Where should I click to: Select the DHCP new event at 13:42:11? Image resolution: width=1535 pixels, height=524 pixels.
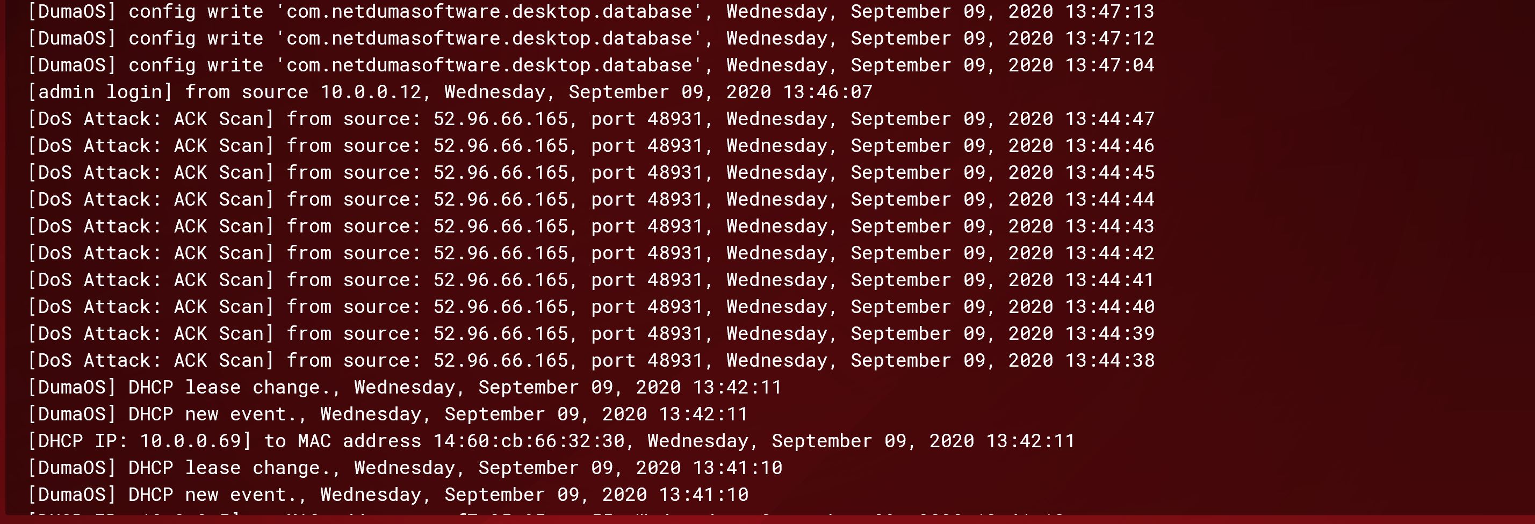(387, 414)
